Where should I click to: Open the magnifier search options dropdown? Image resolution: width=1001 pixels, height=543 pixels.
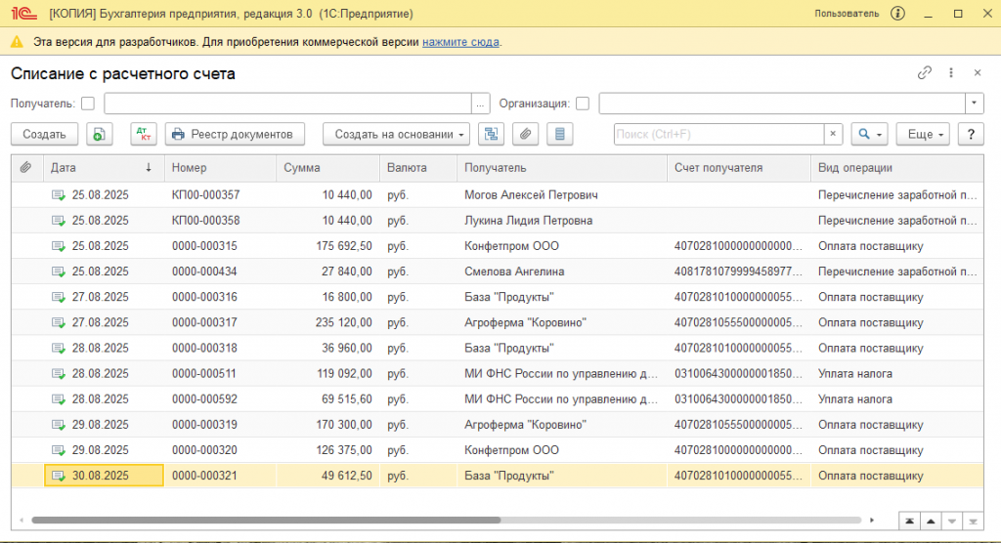pos(869,134)
